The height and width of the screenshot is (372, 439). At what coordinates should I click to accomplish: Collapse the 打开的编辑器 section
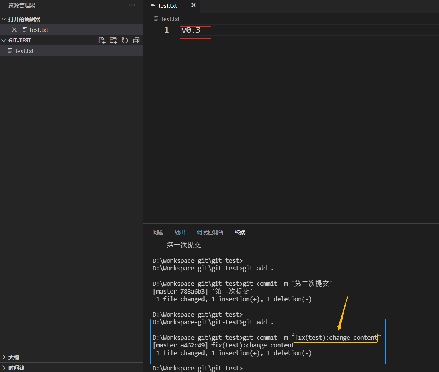tap(3, 19)
